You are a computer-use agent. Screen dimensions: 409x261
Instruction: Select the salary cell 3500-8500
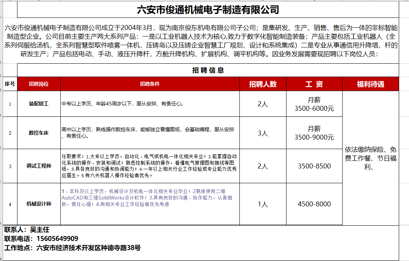pos(314,166)
